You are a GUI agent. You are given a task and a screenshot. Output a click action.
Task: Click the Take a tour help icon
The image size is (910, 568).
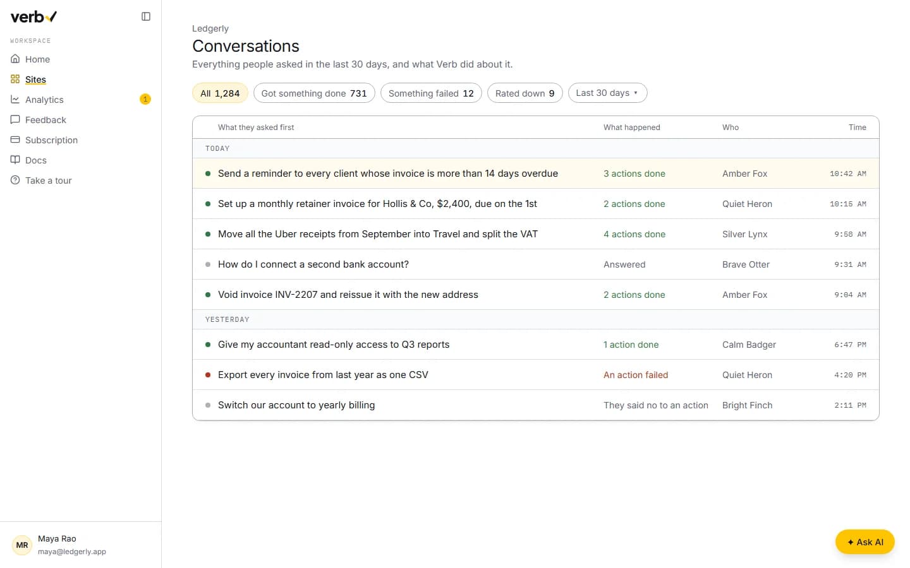click(15, 180)
